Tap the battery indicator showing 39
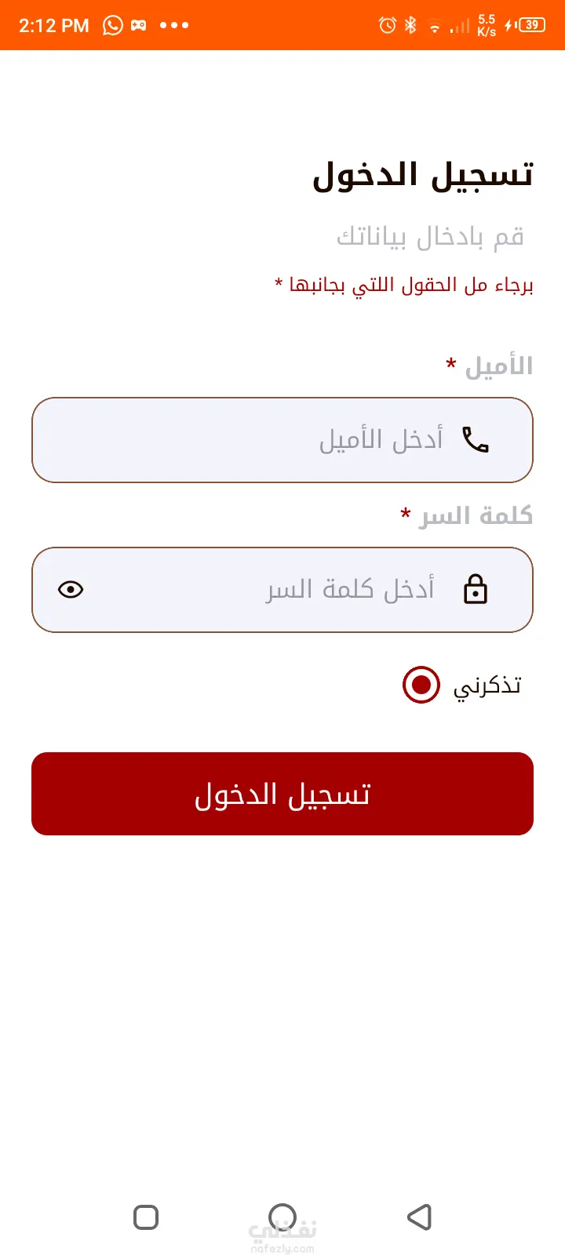 tap(531, 25)
